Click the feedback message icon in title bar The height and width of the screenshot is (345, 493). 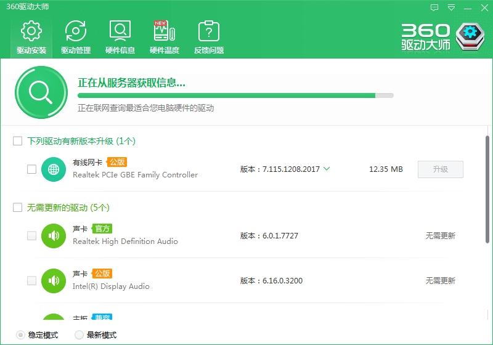434,7
